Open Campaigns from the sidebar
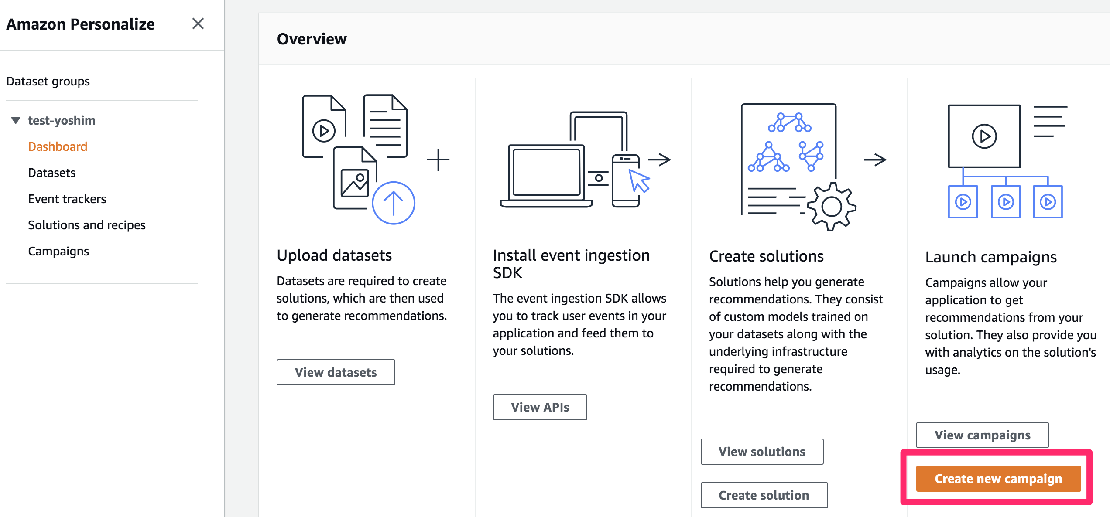 point(58,251)
